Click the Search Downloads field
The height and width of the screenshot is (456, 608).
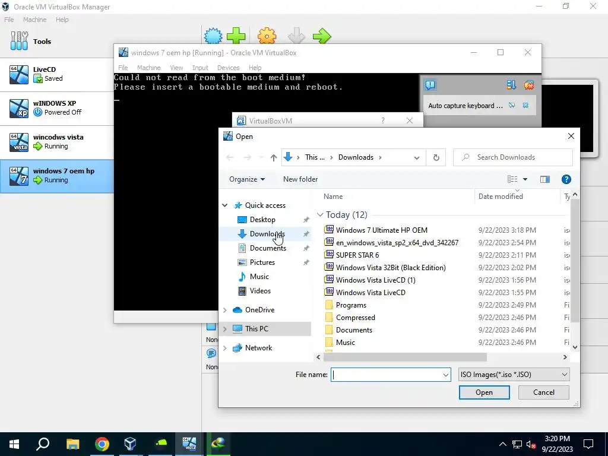pos(512,157)
